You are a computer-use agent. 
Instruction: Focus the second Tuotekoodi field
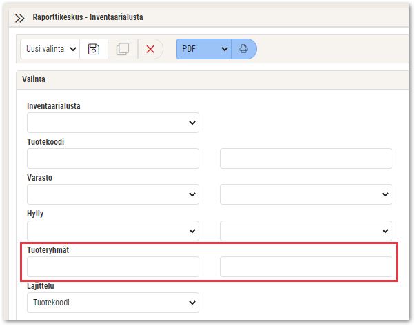click(306, 159)
